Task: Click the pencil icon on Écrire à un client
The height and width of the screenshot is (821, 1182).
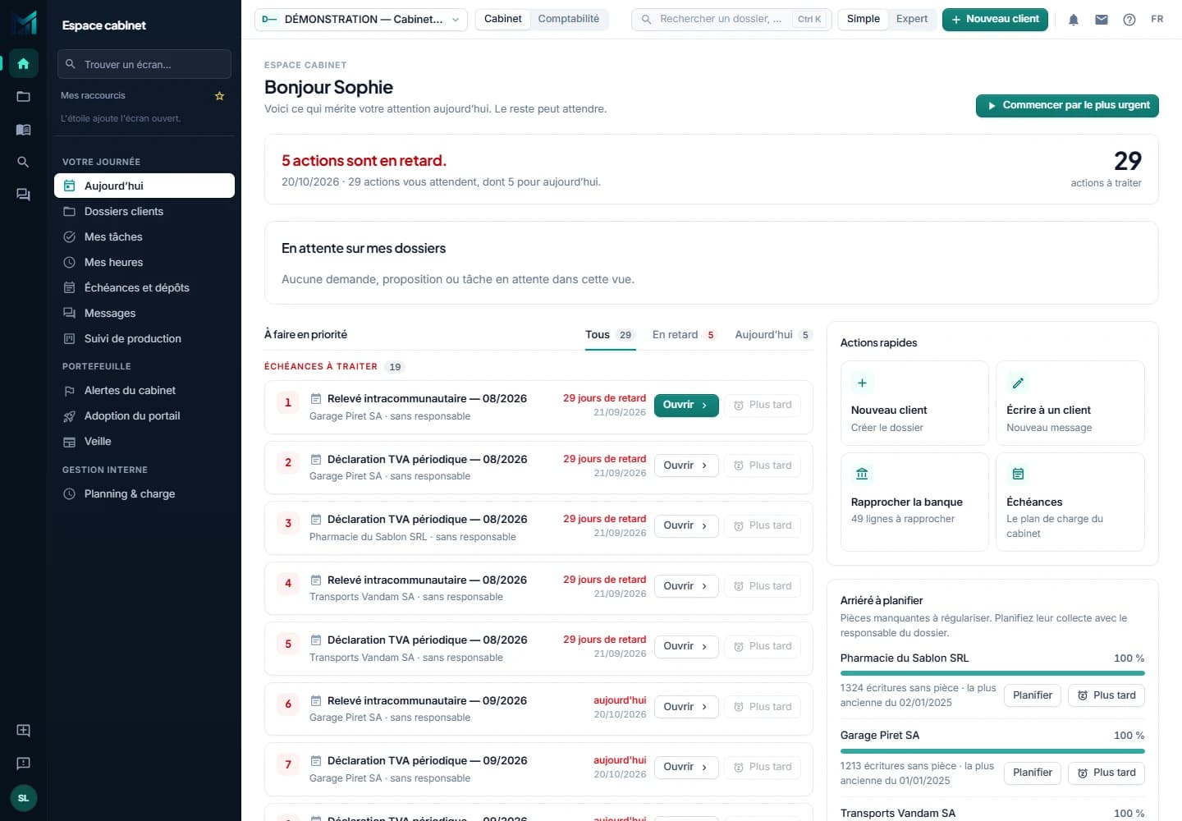Action: 1018,383
